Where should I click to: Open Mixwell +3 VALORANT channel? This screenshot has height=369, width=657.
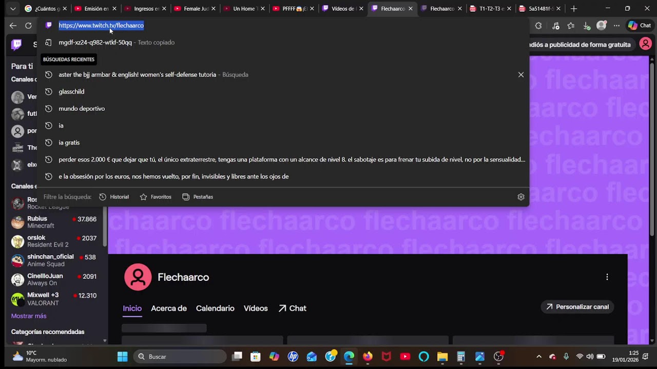(x=54, y=299)
